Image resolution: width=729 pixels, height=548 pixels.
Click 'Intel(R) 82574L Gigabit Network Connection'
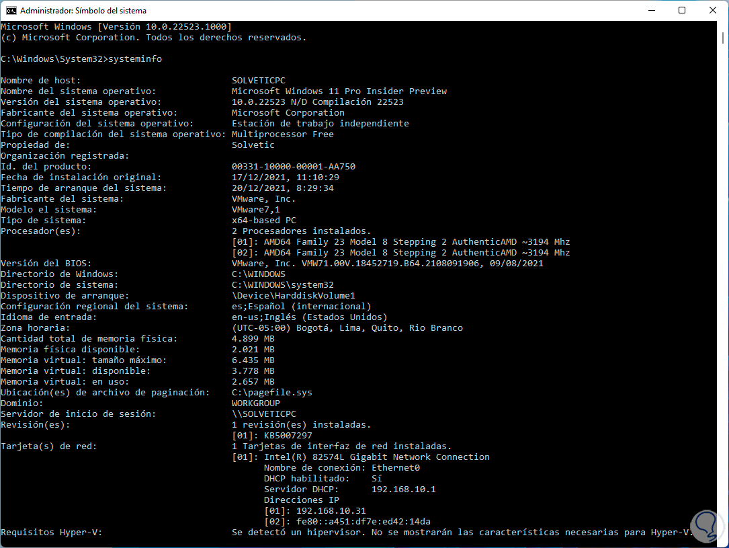coord(376,457)
